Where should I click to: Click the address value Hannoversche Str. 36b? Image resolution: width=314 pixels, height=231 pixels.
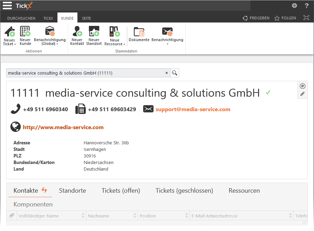(106, 143)
